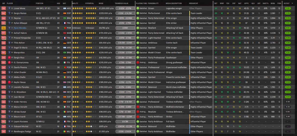Viewport: 297px width, 136px height.
Task: Sort by the MINS column header
Action: coord(273,4)
